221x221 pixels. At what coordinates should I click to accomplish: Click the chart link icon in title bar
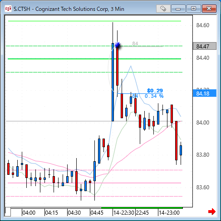[163, 9]
